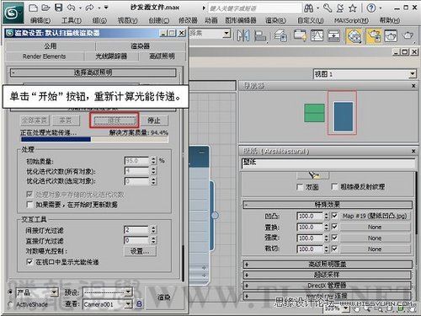Image resolution: width=421 pixels, height=316 pixels.
Task: Click the Layer manager icon
Action: pyautogui.click(x=280, y=35)
